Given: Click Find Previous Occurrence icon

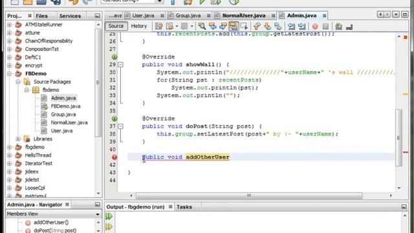Looking at the screenshot, I should (x=212, y=26).
